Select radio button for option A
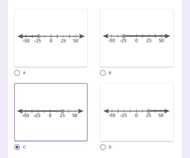190x158 pixels. [x=17, y=73]
